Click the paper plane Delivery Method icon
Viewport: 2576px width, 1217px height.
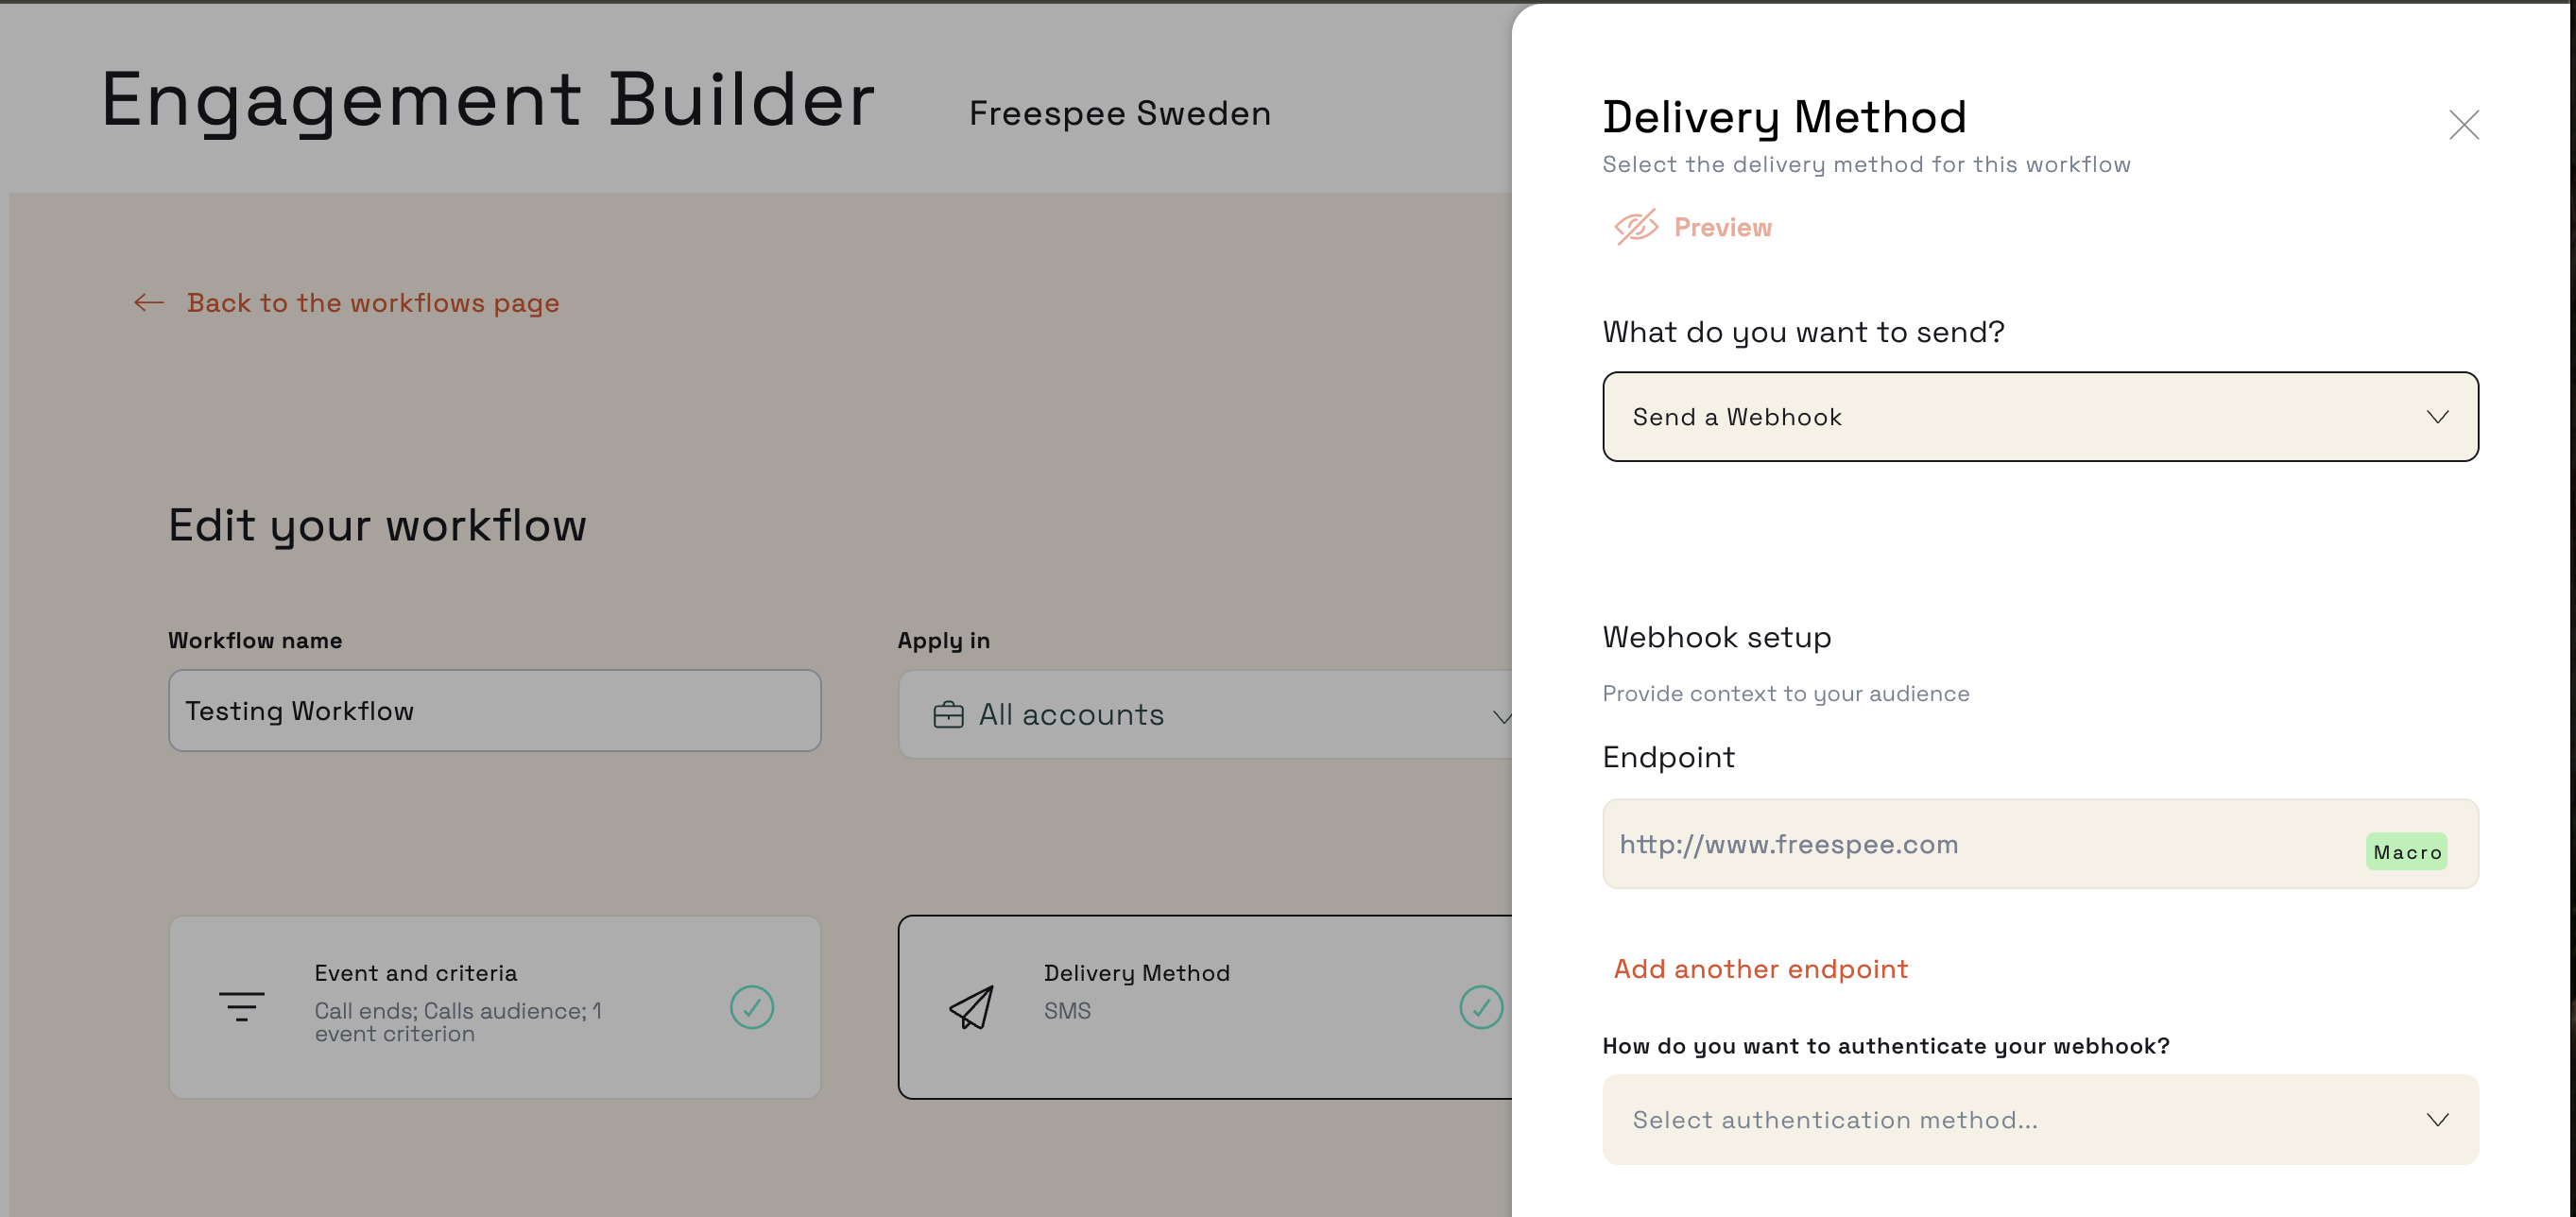971,1007
